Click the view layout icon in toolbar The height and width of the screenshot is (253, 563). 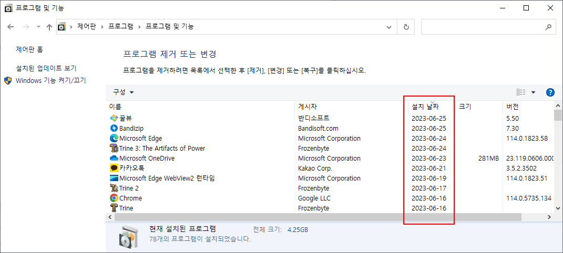[x=521, y=92]
